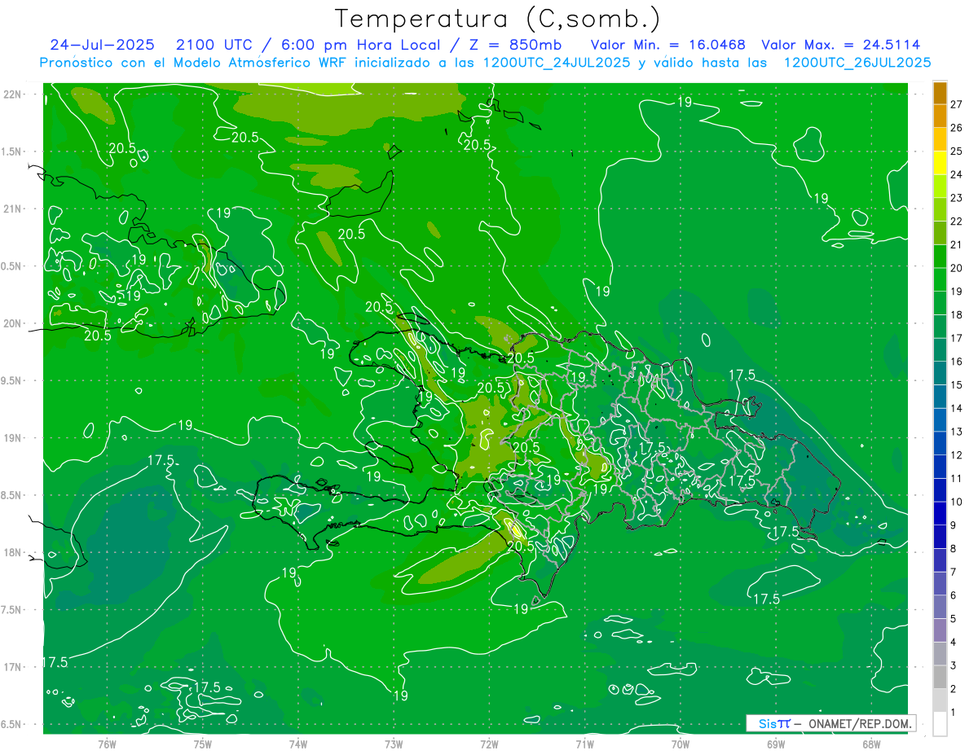The height and width of the screenshot is (755, 978).
Task: Click the longitude axis label '73W'
Action: click(x=394, y=744)
